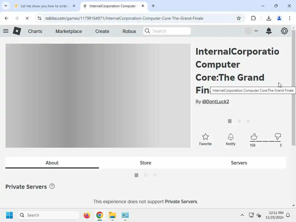
Task: Open the Chrome downloads icon
Action: point(269,18)
